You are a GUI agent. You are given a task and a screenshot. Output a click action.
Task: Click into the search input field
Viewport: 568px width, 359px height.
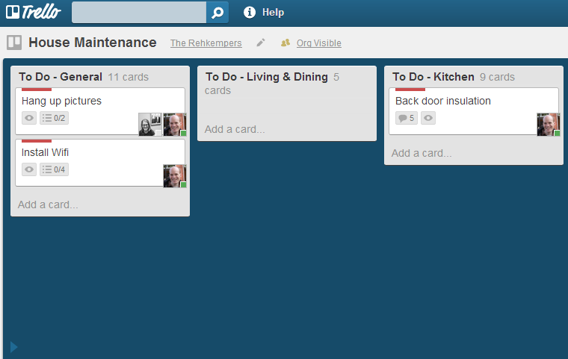pyautogui.click(x=139, y=12)
